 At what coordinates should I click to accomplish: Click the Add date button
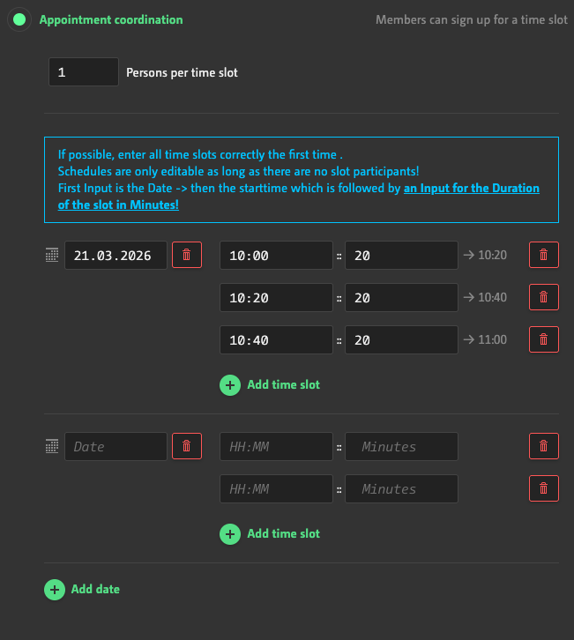(x=82, y=590)
